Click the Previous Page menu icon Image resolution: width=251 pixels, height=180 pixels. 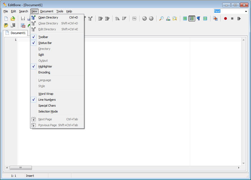[34, 125]
